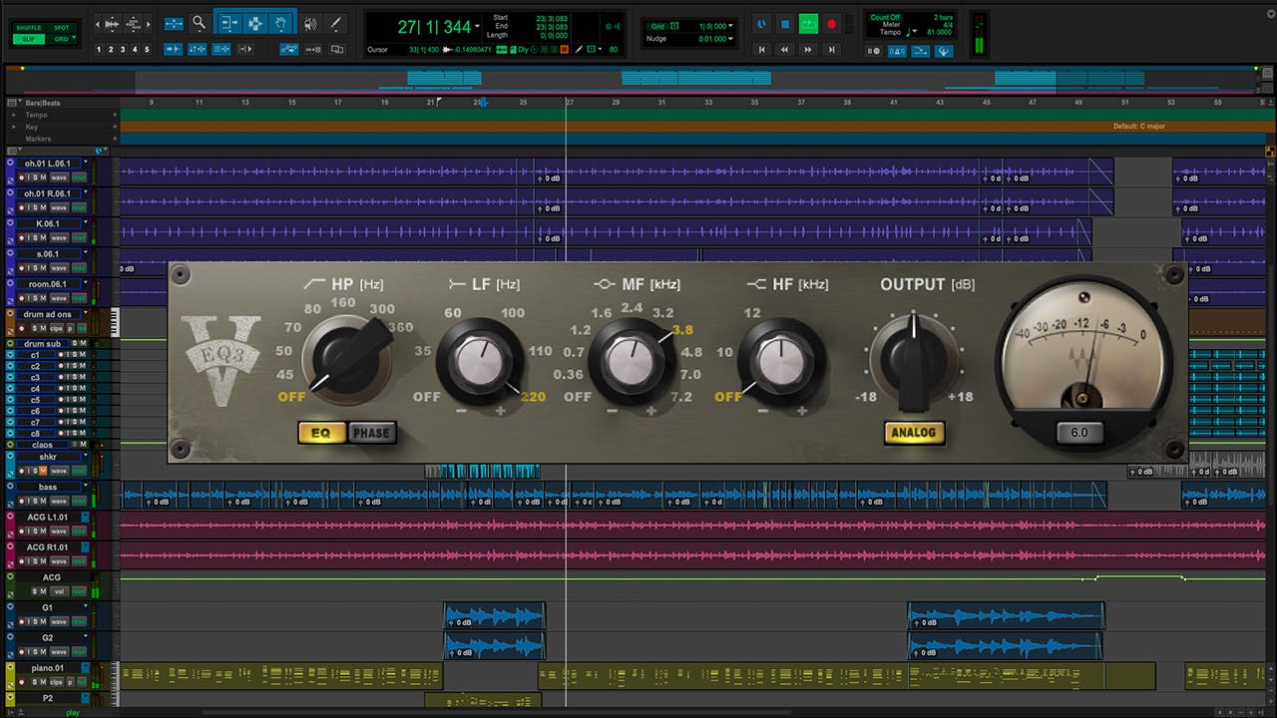The image size is (1277, 718).
Task: Toggle the Tempo Conductor track icon
Action: [x=944, y=51]
